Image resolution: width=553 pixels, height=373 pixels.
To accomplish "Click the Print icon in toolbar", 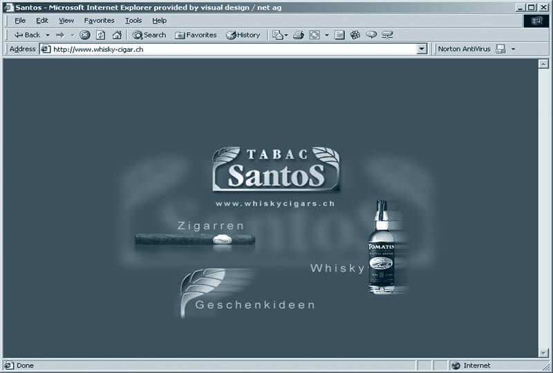I will [x=298, y=35].
